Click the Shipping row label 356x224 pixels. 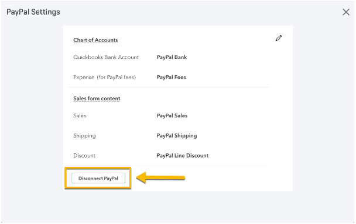[84, 136]
